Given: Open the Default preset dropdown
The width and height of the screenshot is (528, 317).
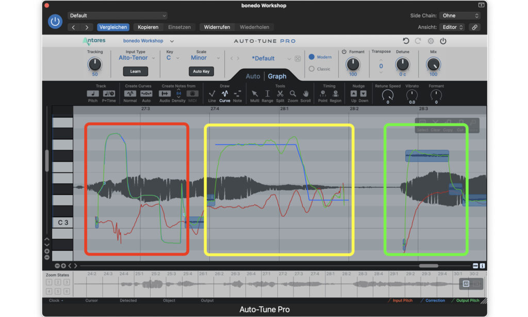Looking at the screenshot, I should click(118, 15).
